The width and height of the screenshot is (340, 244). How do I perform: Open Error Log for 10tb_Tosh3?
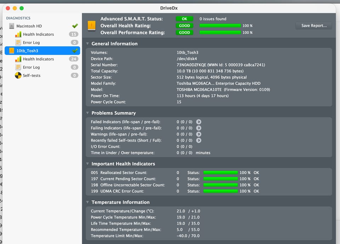click(42, 67)
